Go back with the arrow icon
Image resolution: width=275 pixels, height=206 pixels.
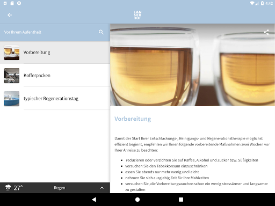coord(10,15)
